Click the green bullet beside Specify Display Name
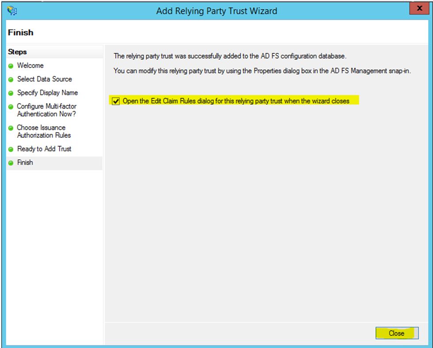The height and width of the screenshot is (348, 433). point(11,93)
